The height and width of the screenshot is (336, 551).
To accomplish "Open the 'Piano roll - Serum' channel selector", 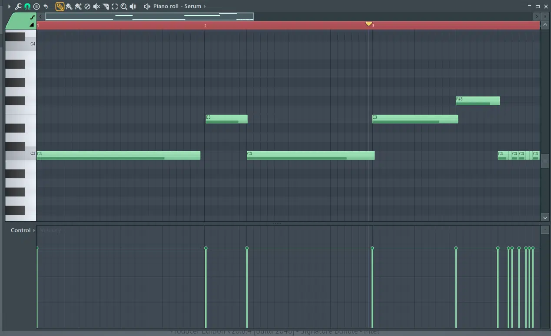I will pos(177,7).
